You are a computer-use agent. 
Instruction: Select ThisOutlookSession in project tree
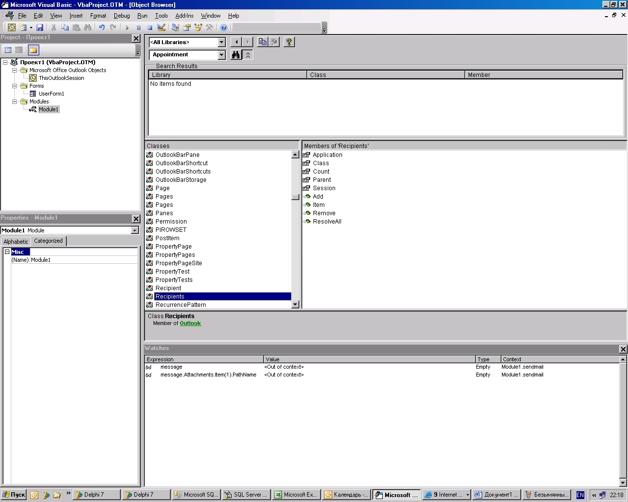coord(61,78)
